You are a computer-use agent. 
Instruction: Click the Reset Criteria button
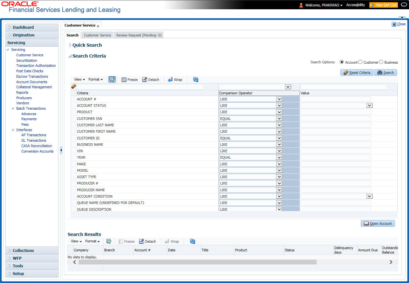tap(357, 73)
